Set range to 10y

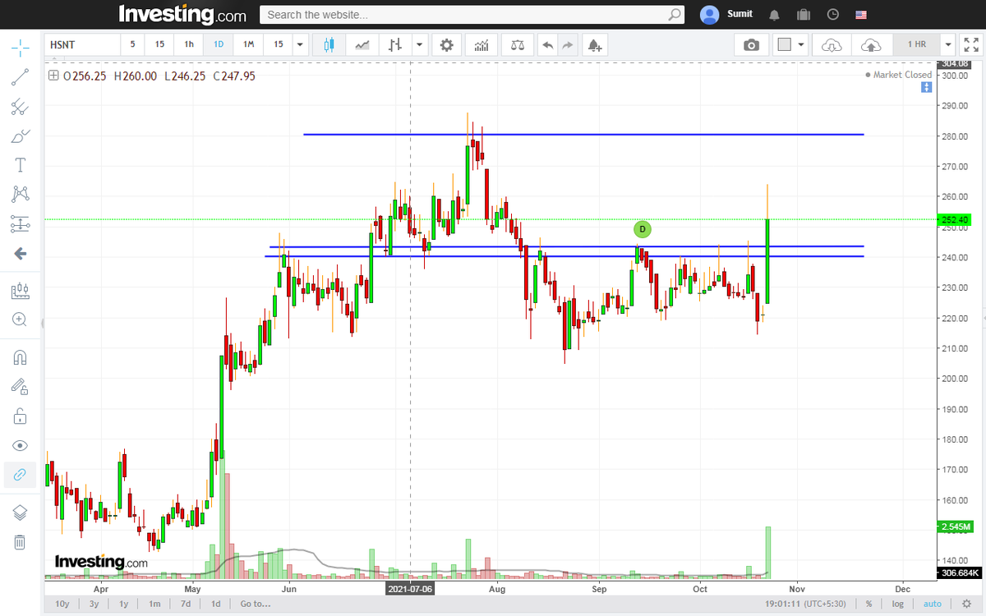click(x=62, y=604)
